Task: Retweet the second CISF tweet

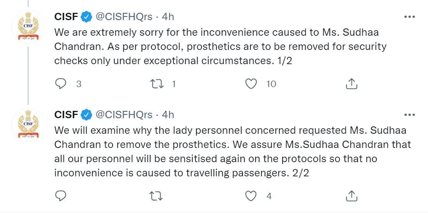Action: pyautogui.click(x=156, y=196)
